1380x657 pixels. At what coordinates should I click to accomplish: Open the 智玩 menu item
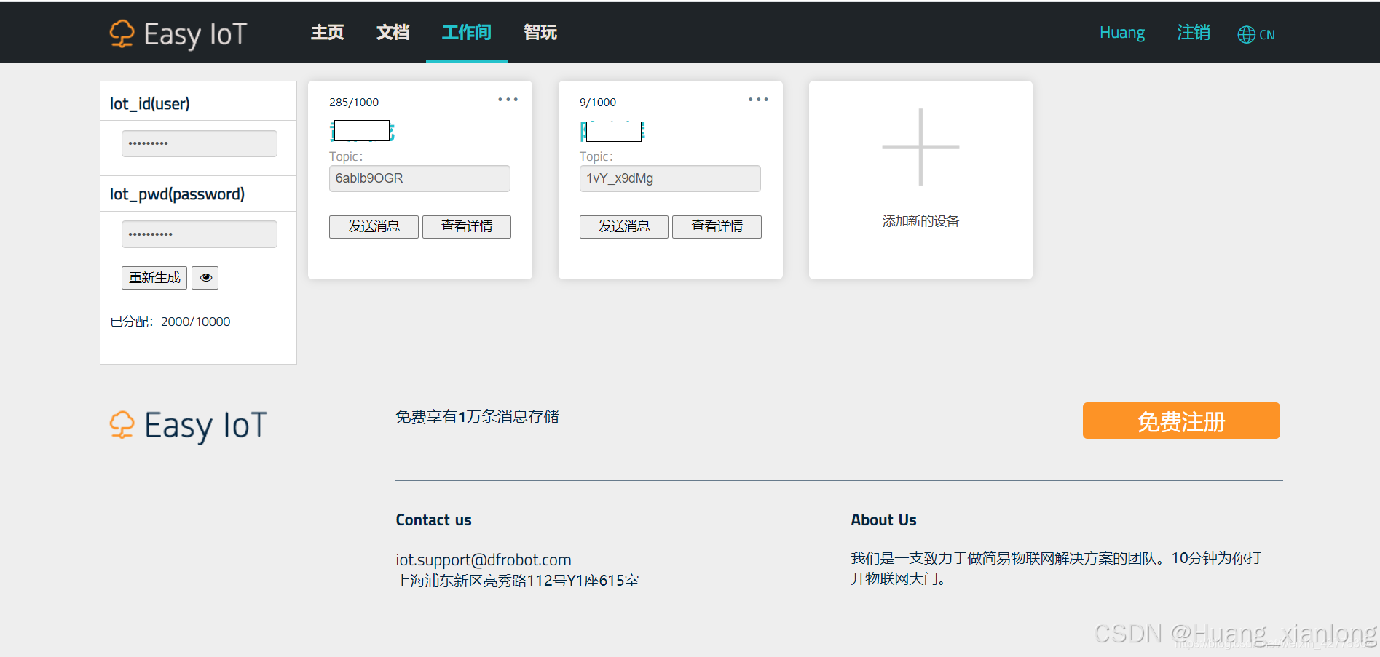[x=540, y=32]
